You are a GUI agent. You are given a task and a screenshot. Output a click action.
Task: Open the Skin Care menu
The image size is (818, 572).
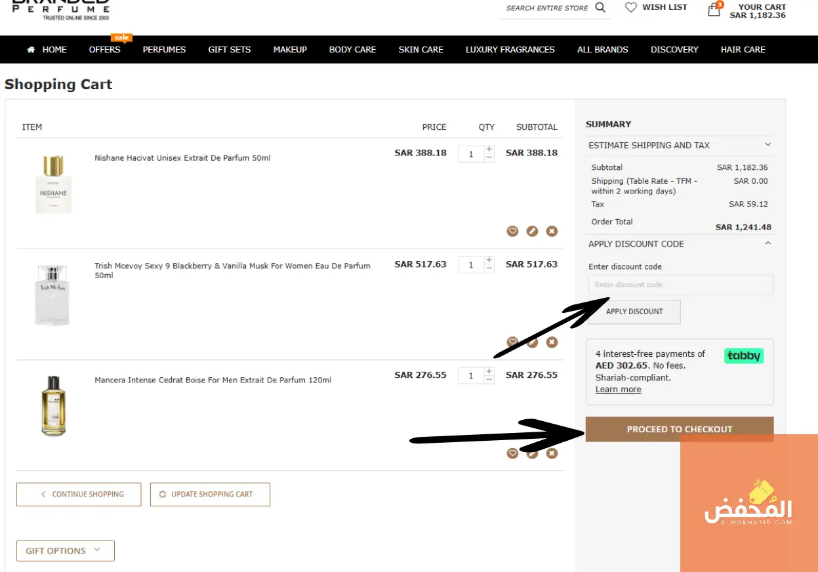[x=421, y=49]
